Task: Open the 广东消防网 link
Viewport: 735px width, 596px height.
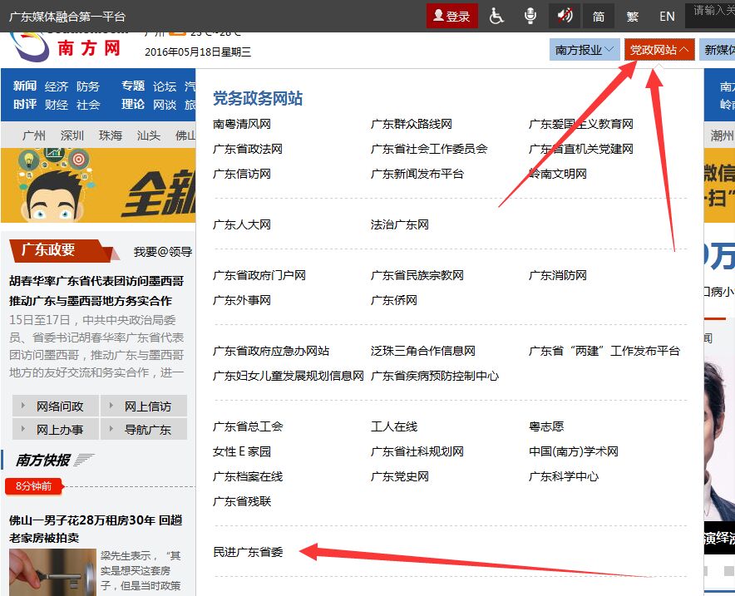Action: point(558,275)
